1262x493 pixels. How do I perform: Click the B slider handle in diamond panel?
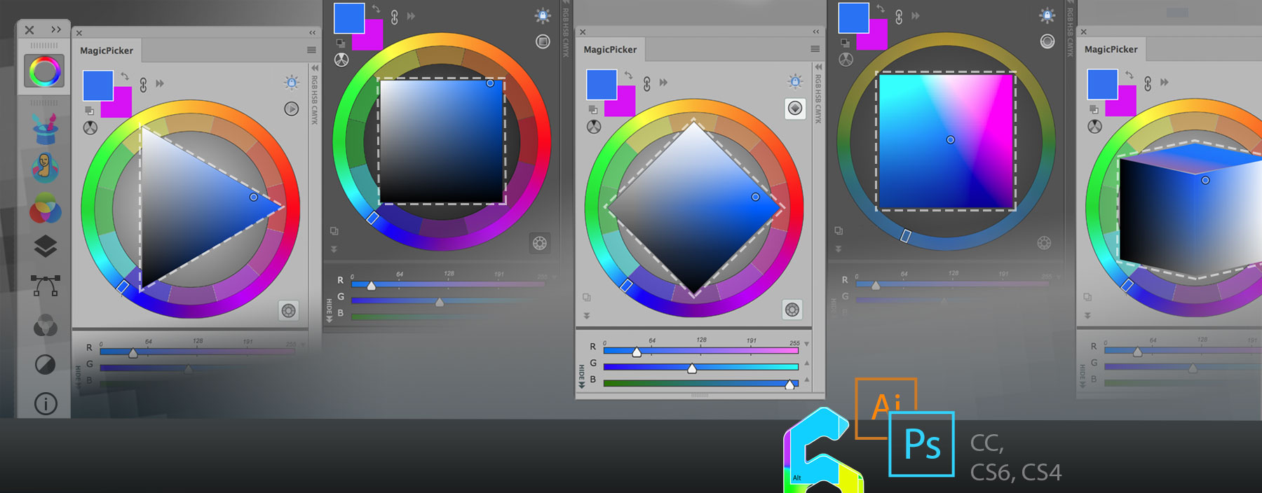(x=789, y=384)
